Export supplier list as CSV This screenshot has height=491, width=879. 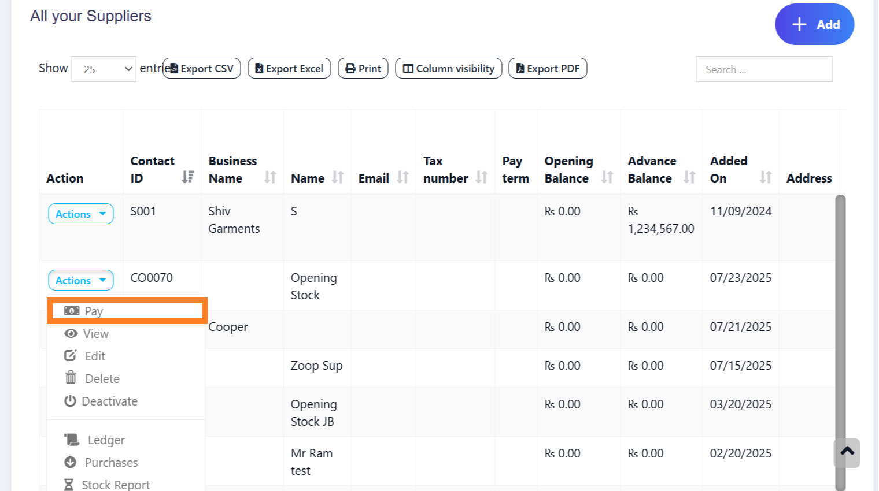[202, 68]
